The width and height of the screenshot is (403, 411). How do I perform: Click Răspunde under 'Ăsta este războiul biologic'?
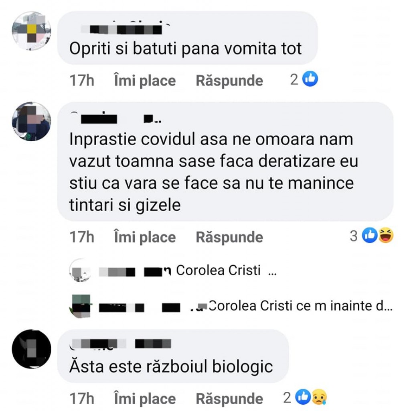click(229, 399)
